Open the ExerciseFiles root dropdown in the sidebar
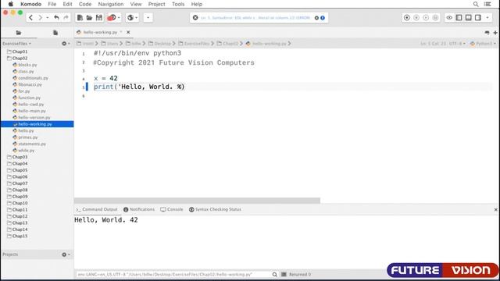The height and width of the screenshot is (281, 500). (x=17, y=44)
